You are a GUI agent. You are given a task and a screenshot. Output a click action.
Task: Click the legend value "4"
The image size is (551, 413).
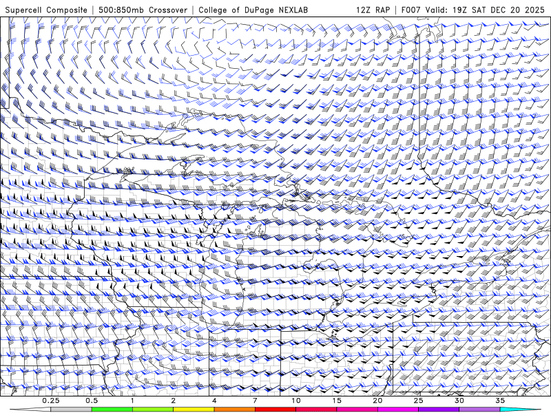coord(214,401)
